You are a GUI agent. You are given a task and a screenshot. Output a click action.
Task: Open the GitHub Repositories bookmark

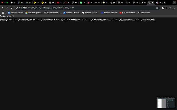tap(144, 13)
